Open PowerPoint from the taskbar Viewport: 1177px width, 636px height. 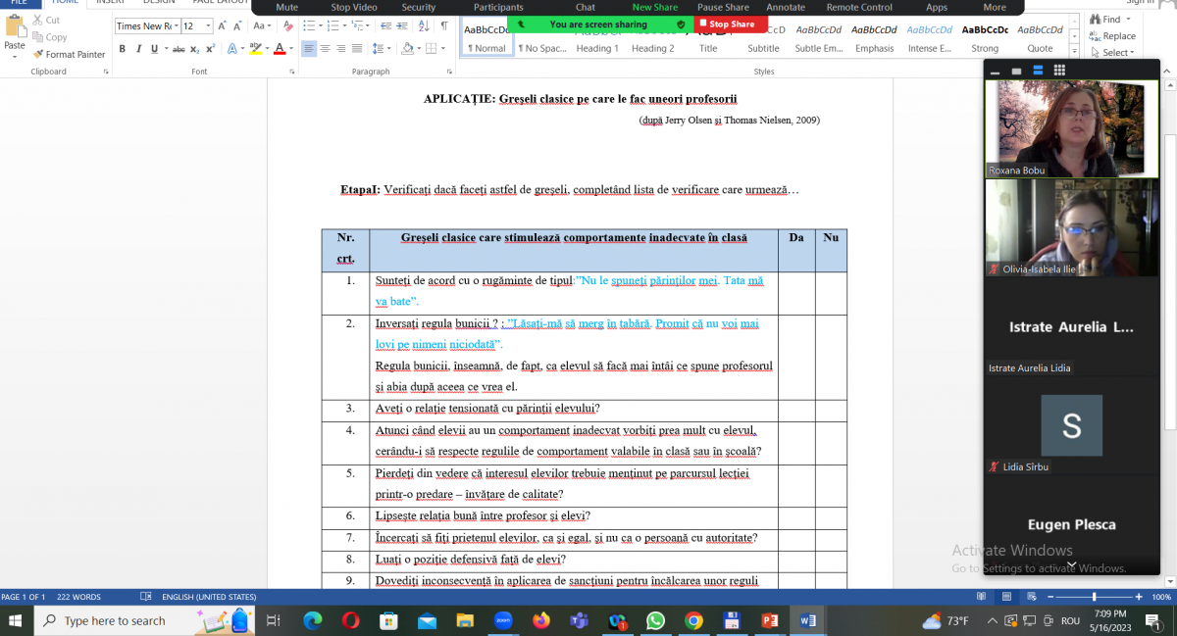click(x=770, y=620)
